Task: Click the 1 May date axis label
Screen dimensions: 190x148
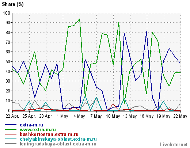Action: 62,116
